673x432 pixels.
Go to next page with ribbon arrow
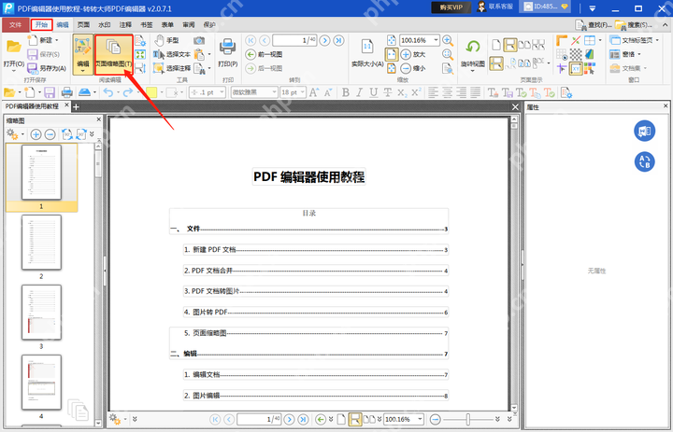(x=325, y=40)
